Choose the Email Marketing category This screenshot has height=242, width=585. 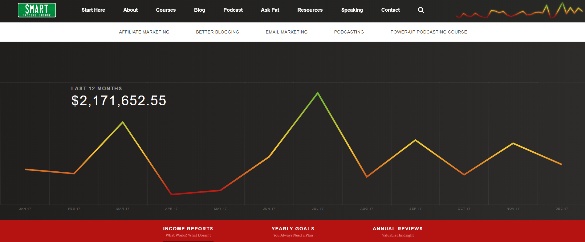(x=286, y=32)
